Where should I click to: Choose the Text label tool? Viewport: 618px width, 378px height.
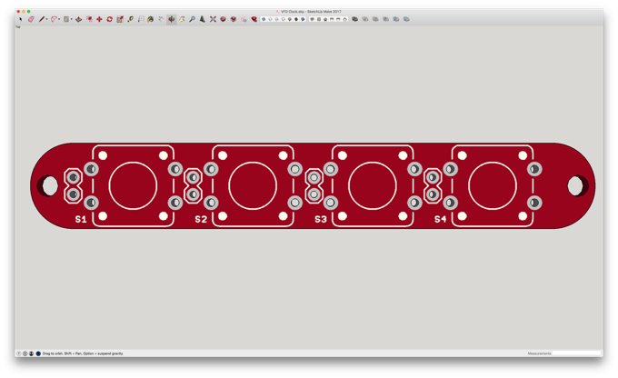(x=141, y=19)
